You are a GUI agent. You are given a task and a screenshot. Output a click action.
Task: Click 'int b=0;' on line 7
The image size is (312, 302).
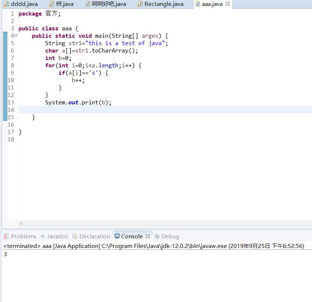[58, 58]
